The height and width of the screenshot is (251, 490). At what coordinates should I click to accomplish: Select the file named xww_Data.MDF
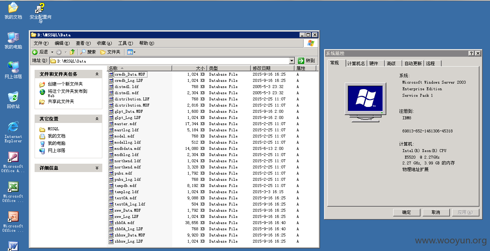128,210
